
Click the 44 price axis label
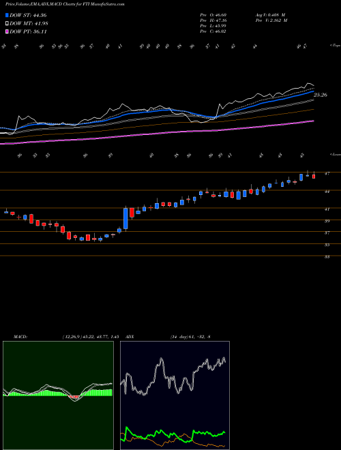coord(327,192)
